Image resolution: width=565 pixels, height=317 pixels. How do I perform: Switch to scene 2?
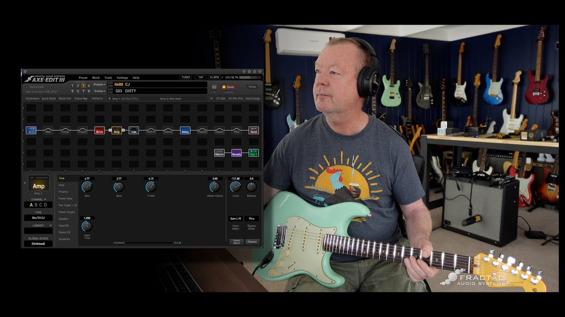tap(78, 86)
